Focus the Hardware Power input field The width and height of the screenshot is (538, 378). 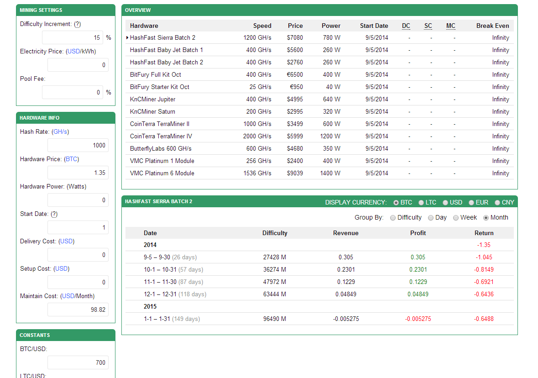78,200
